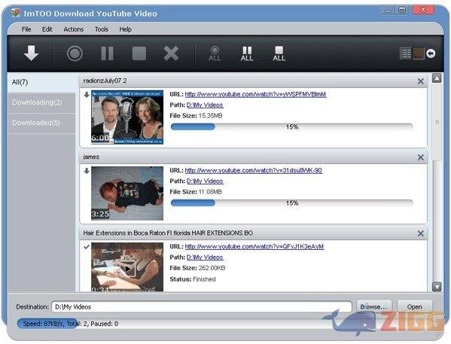Screen dimensions: 451x344
Task: Click the File Size 15.35MB text
Action: pyautogui.click(x=196, y=116)
